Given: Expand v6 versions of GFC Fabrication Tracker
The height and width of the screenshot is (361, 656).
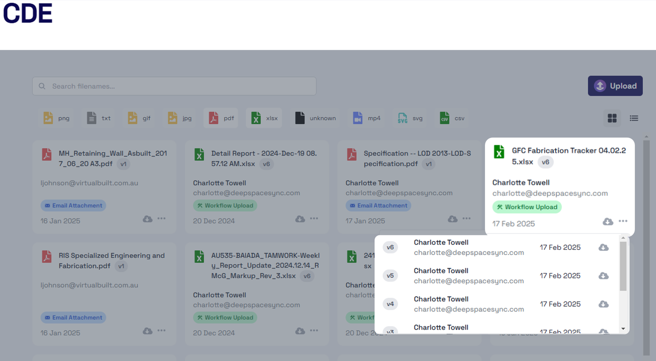Looking at the screenshot, I should tap(545, 162).
